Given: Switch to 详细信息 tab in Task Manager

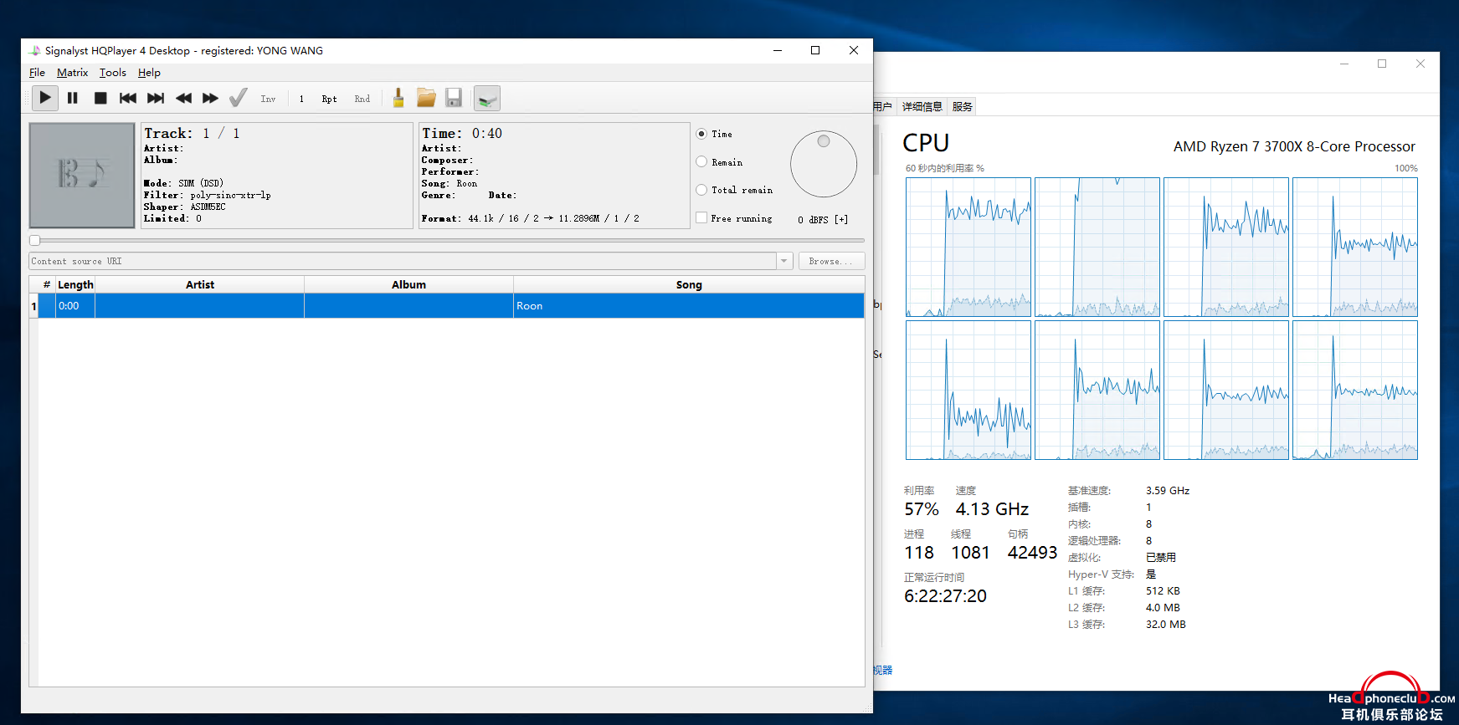Looking at the screenshot, I should [922, 106].
